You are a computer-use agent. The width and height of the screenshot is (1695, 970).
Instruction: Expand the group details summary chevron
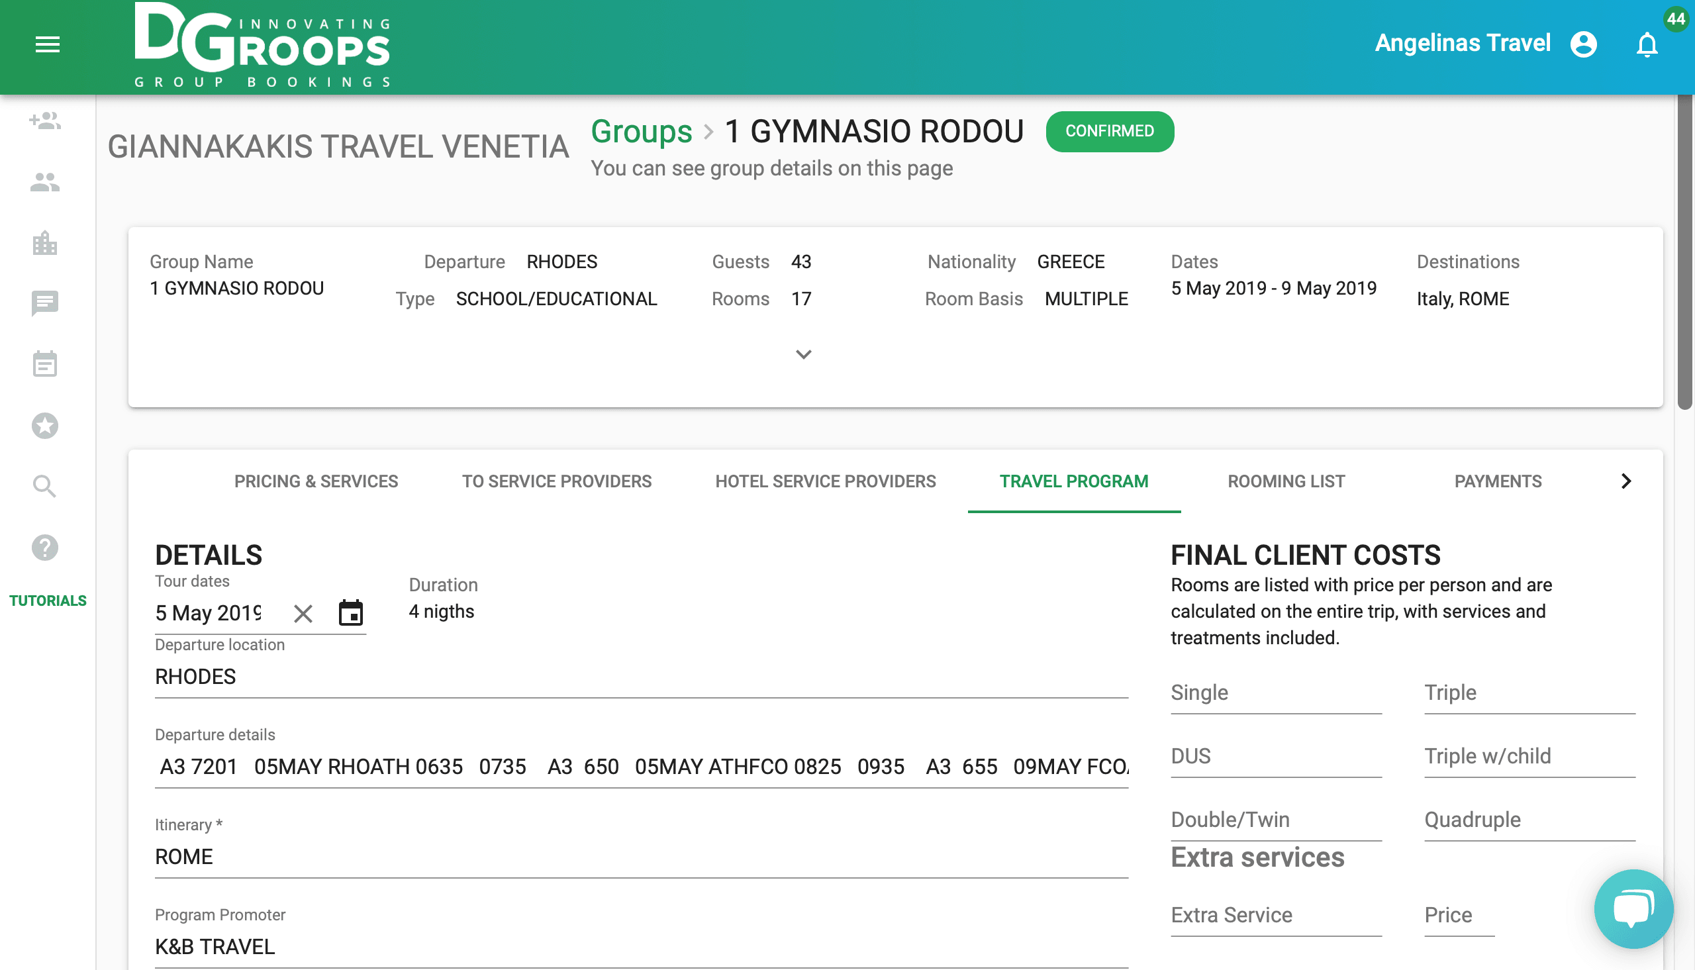point(803,354)
